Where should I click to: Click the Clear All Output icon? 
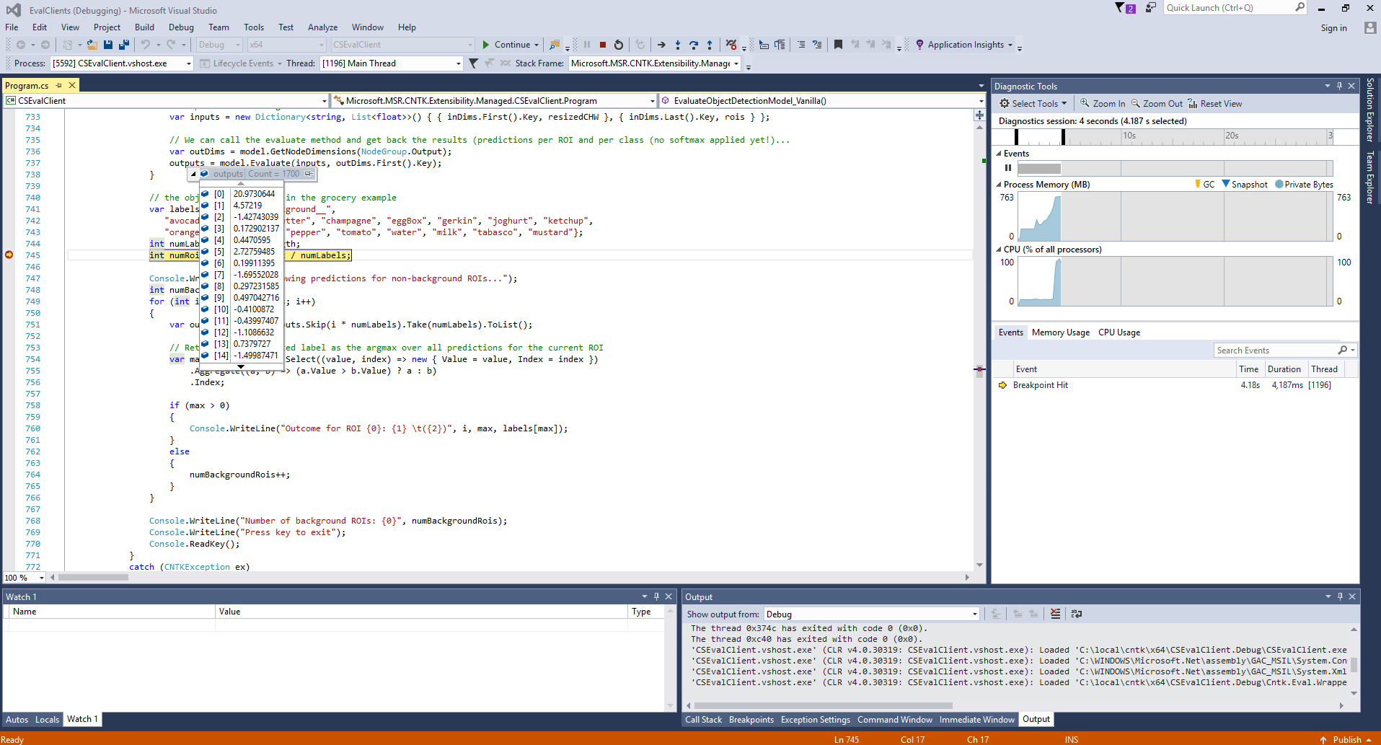point(1055,614)
